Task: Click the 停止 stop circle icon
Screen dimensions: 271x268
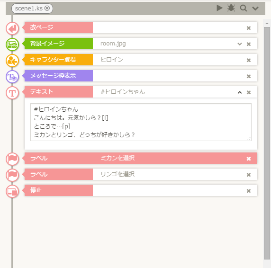Action: point(12,191)
